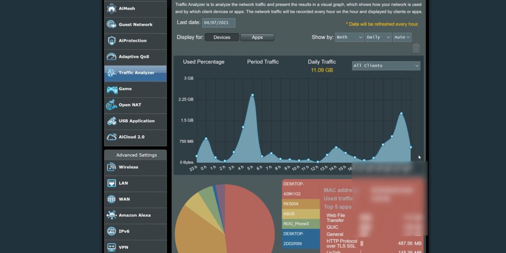Expand the All Clients dropdown
506x253 pixels.
pos(386,66)
